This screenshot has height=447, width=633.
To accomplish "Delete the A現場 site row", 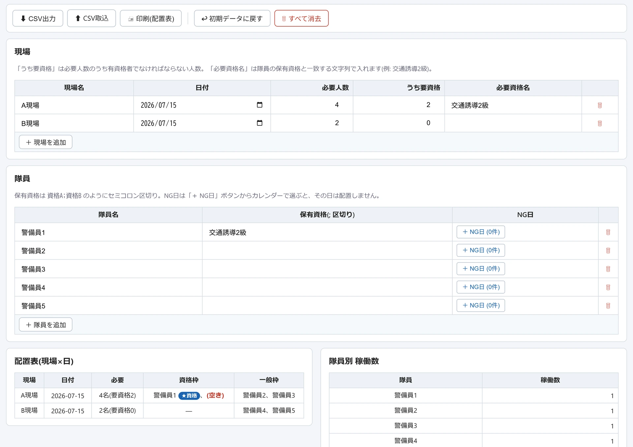I will point(600,105).
